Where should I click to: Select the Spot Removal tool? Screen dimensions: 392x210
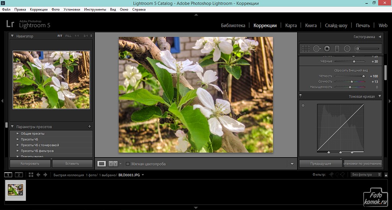click(317, 49)
